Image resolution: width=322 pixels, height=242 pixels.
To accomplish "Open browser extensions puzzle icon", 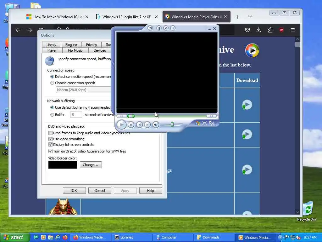I will [270, 30].
